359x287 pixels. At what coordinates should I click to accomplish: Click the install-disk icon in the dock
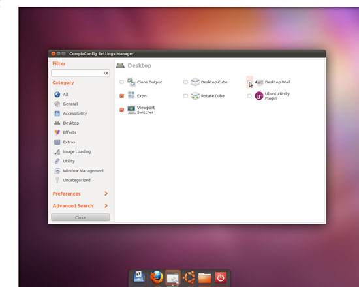(x=139, y=277)
